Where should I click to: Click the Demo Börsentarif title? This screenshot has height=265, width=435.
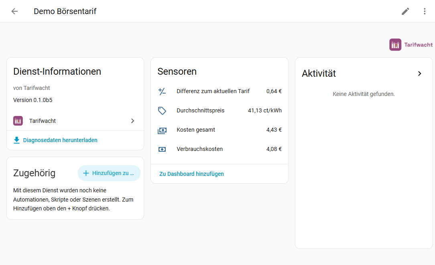pyautogui.click(x=65, y=11)
